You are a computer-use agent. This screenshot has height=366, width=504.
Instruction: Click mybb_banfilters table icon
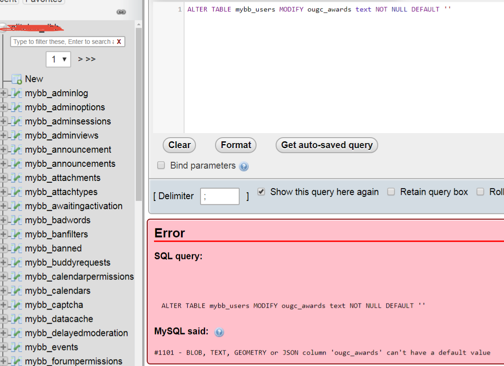click(x=17, y=234)
